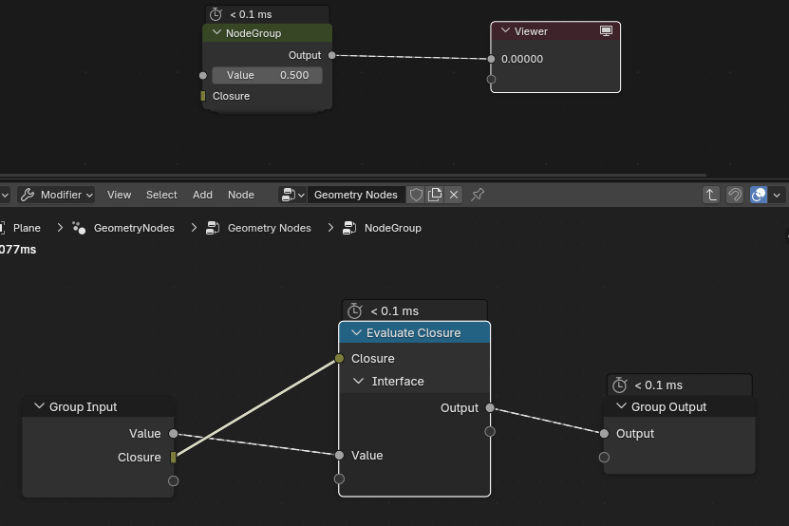Click the NodeGroup breadcrumb label
Viewport: 789px width, 526px height.
pos(392,228)
